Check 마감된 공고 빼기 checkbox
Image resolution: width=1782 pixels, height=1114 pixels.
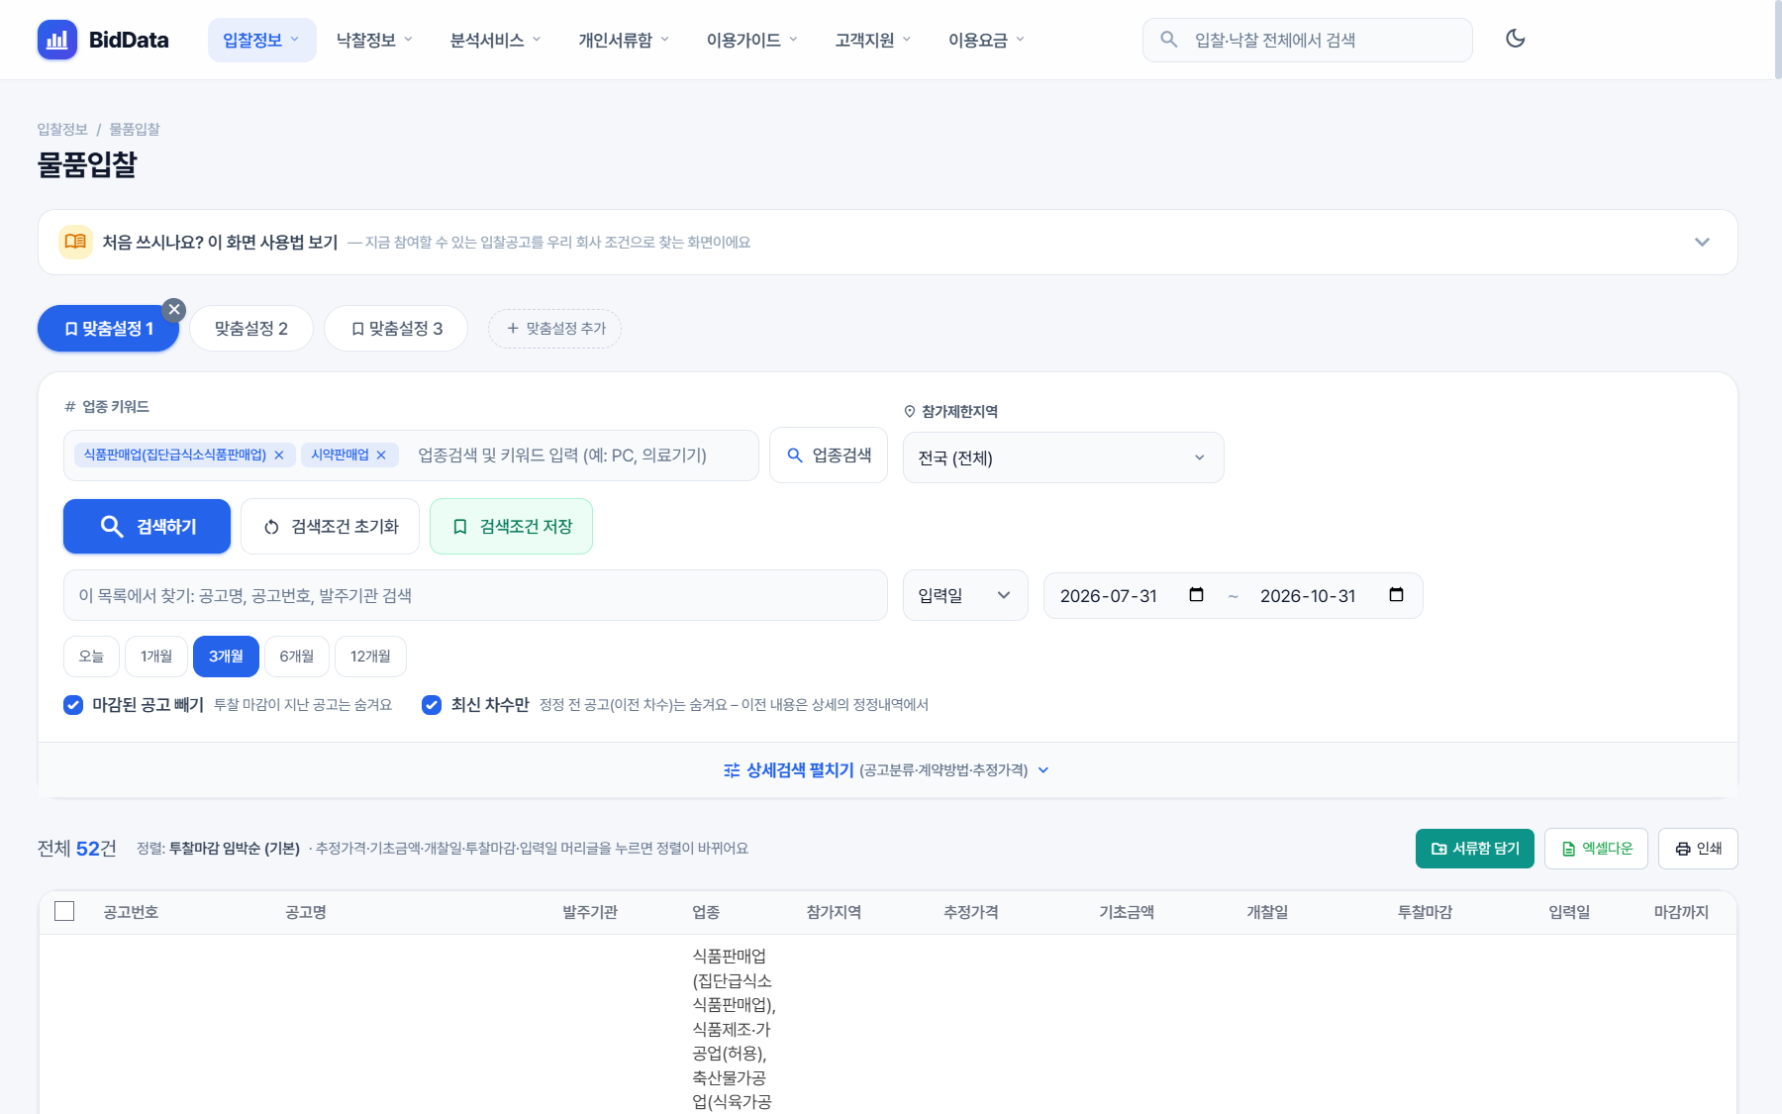pyautogui.click(x=73, y=705)
